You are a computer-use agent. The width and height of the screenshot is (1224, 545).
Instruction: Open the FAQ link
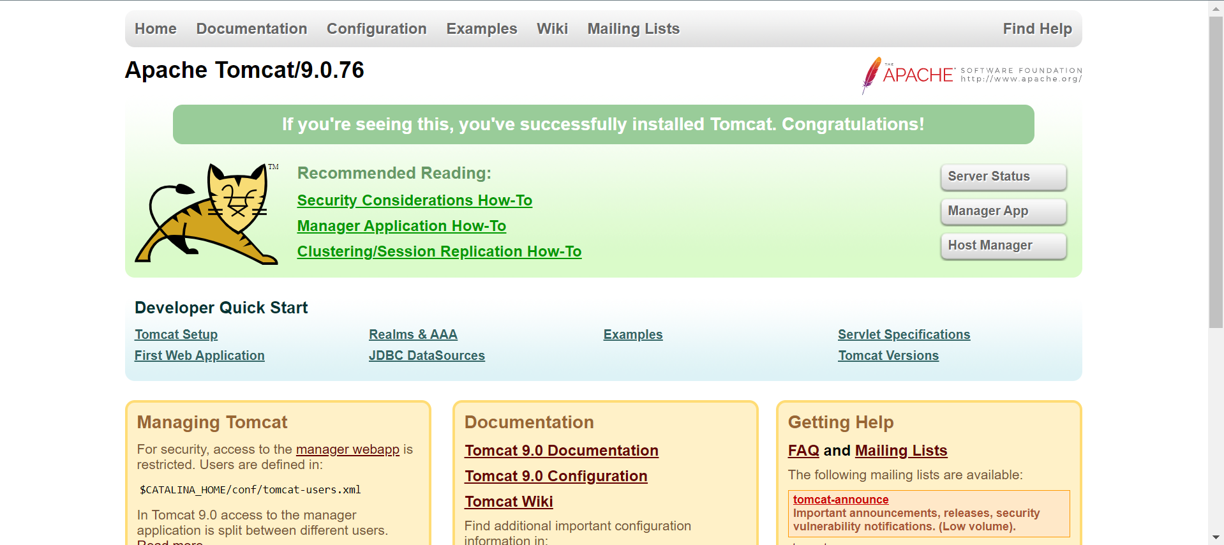803,451
